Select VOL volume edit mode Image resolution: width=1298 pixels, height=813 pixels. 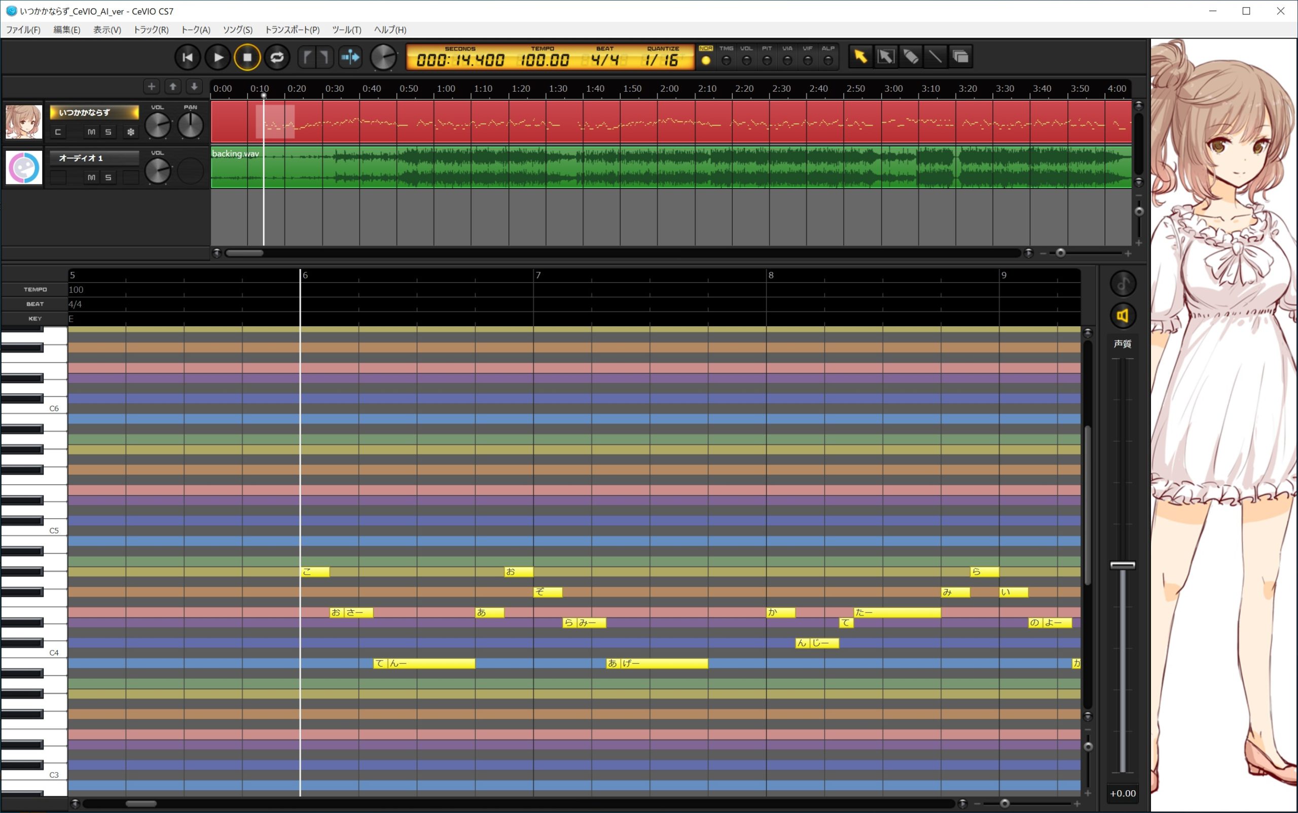point(746,57)
